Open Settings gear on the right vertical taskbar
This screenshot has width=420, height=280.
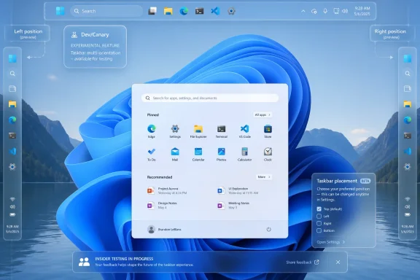point(408,167)
